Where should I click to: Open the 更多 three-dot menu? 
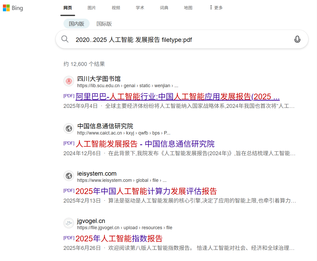point(217,8)
